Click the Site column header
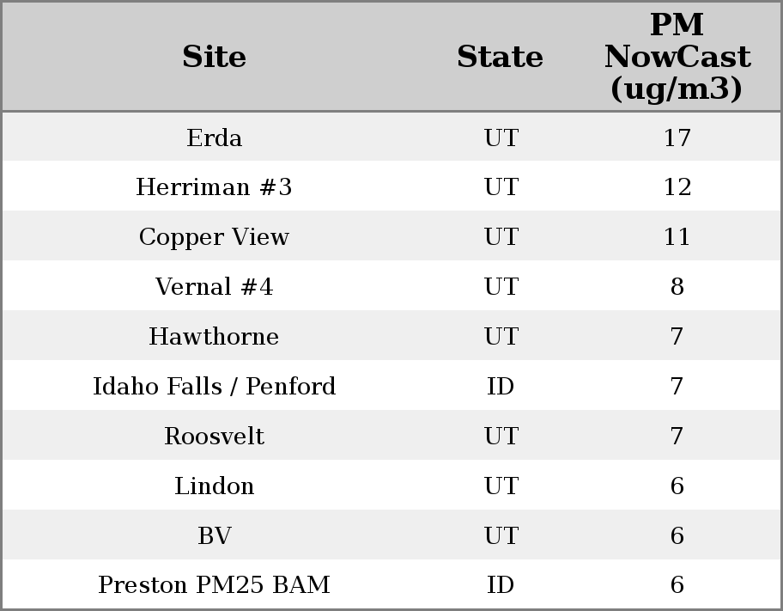The image size is (783, 611). [x=214, y=58]
